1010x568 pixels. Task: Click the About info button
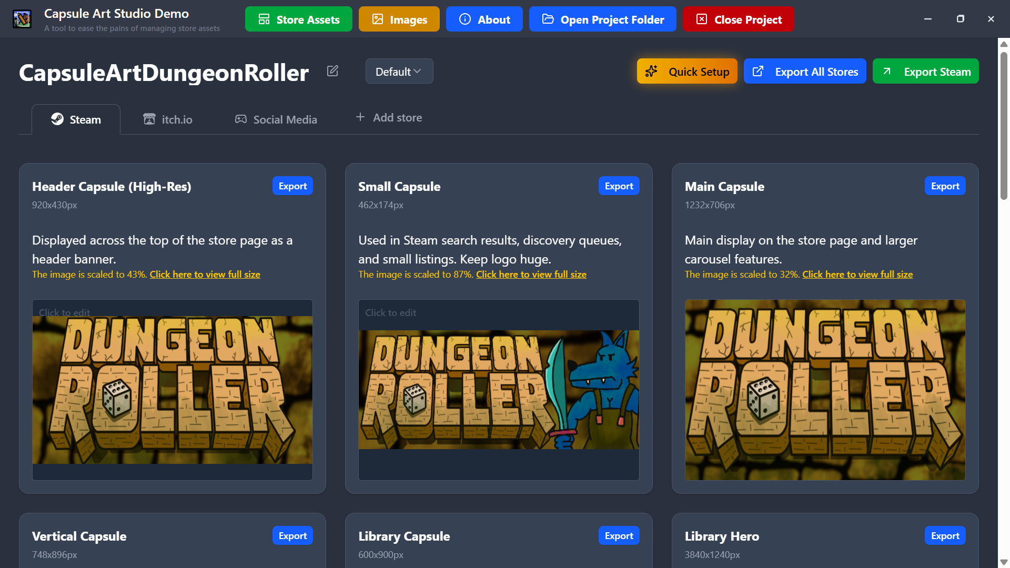pyautogui.click(x=484, y=19)
